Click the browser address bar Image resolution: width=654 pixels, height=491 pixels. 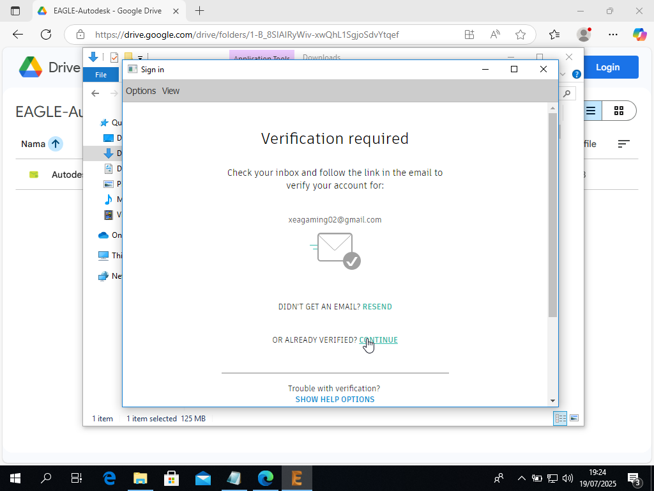click(255, 35)
